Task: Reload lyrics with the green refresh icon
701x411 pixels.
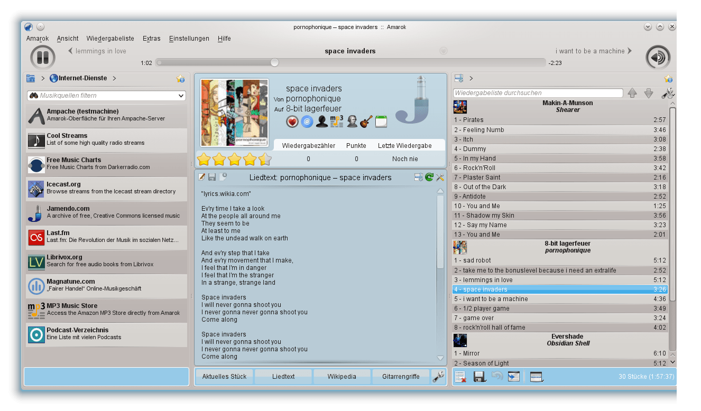Action: (x=429, y=177)
